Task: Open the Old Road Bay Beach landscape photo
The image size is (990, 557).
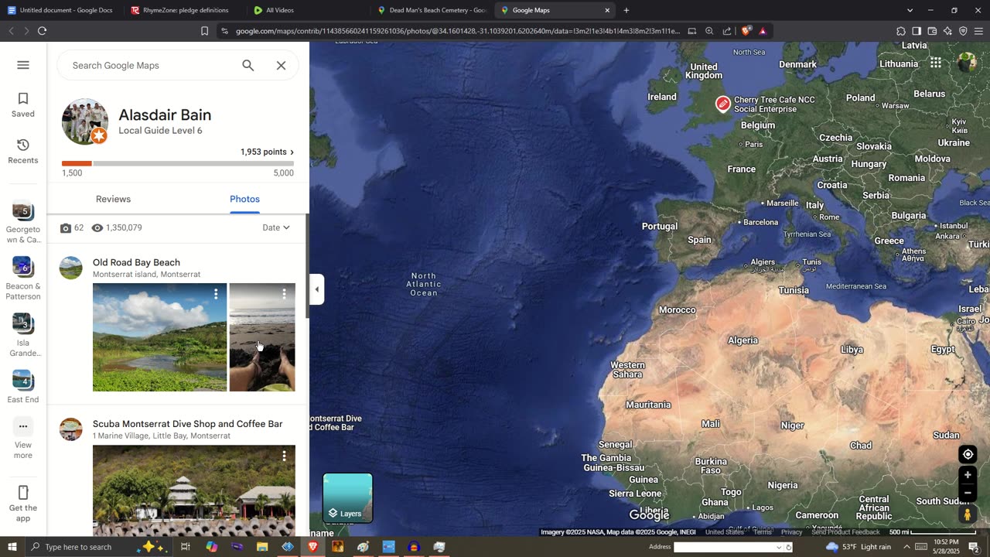Action: click(x=160, y=337)
